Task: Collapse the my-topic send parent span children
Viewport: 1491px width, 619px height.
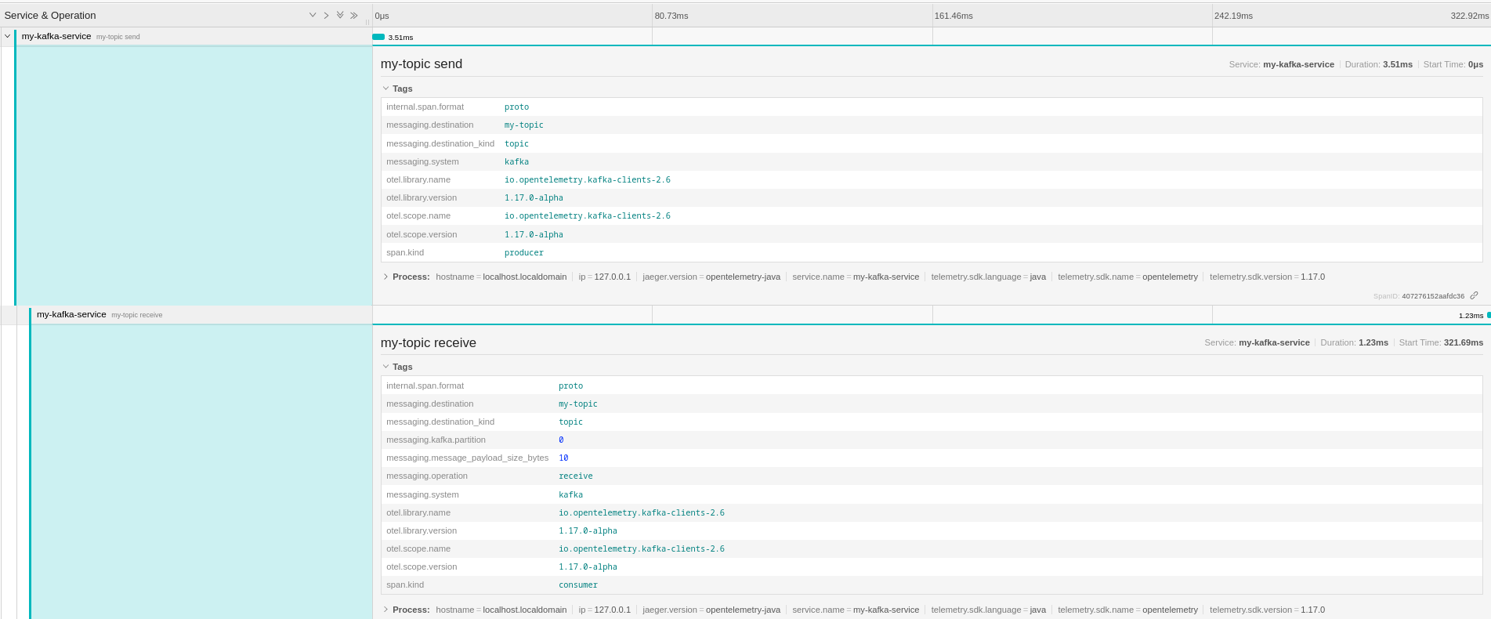Action: (7, 36)
